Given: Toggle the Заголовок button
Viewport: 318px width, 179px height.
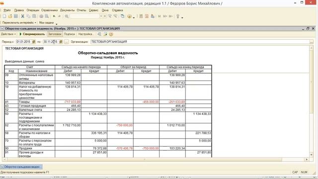Looking at the screenshot, I should click(x=55, y=34).
